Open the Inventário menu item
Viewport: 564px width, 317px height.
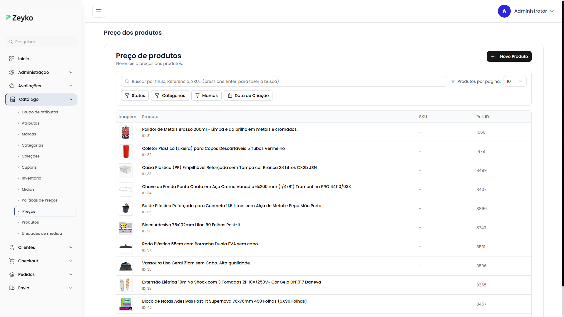tap(31, 178)
